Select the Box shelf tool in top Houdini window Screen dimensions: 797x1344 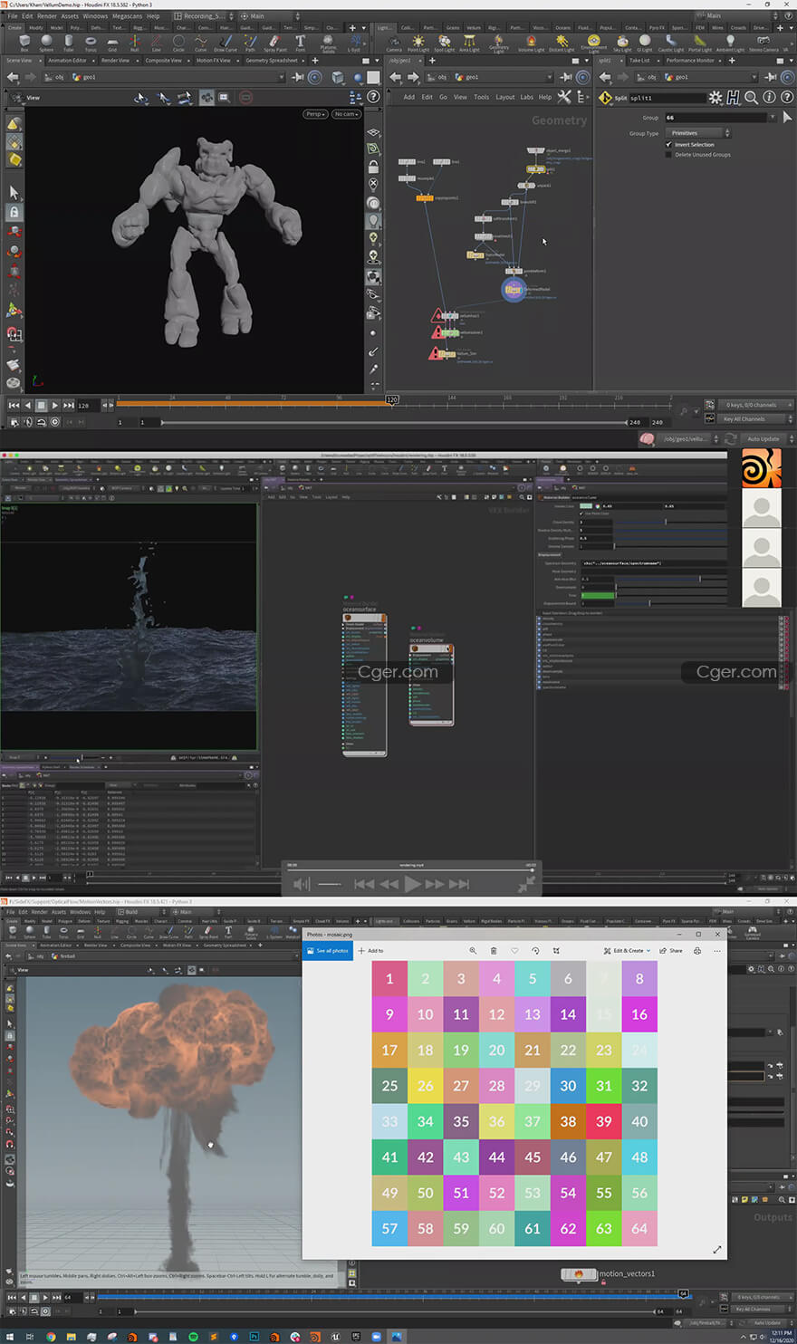point(24,43)
